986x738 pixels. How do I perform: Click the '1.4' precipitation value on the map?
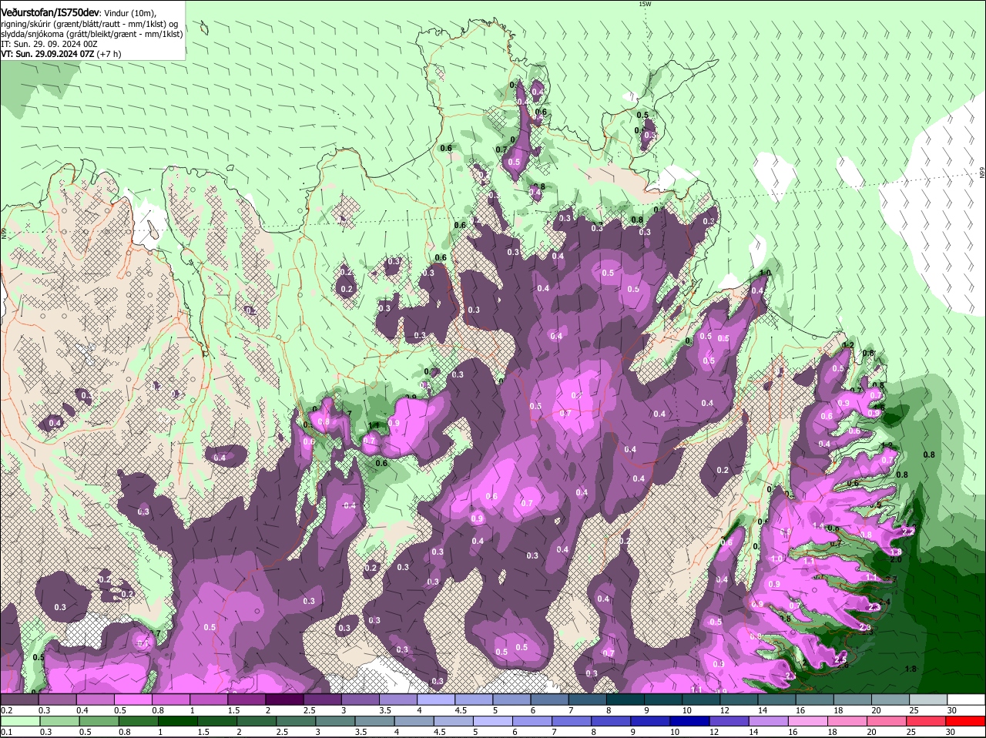pyautogui.click(x=818, y=525)
